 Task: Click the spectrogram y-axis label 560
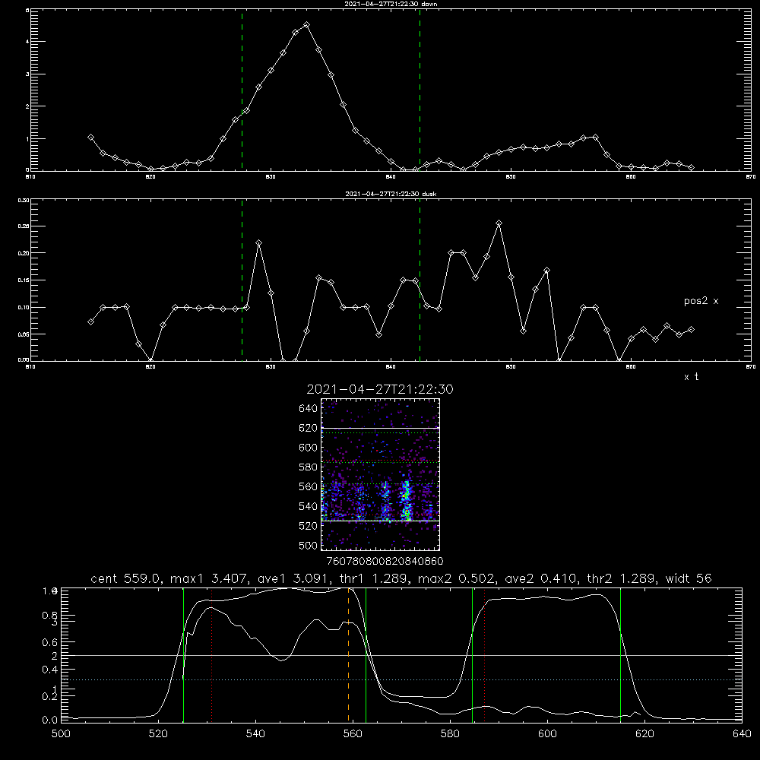click(308, 486)
